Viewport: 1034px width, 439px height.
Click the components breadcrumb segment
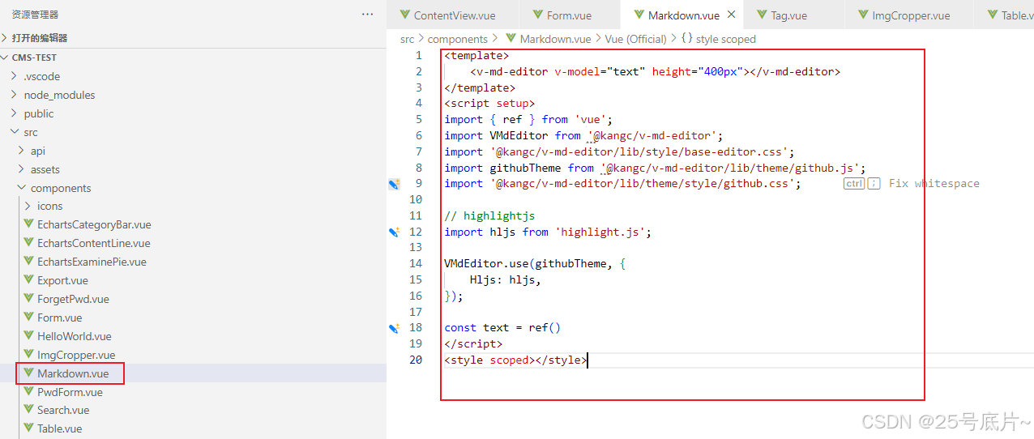tap(458, 39)
